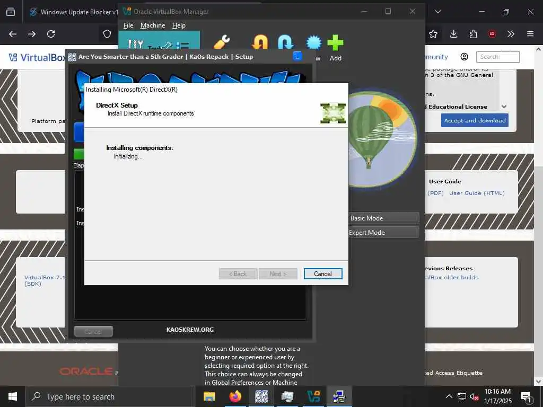Screen dimensions: 543x407
Task: Open the Firefox hamburger application menu
Action: [x=530, y=34]
